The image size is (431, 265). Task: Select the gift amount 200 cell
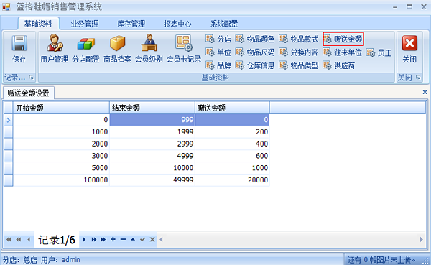(232, 131)
